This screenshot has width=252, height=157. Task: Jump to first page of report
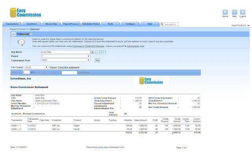click(x=14, y=72)
